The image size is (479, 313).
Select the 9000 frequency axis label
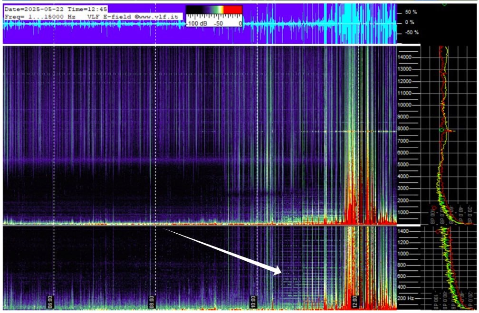(403, 117)
